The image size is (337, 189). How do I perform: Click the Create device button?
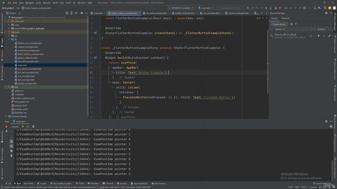pos(279,24)
